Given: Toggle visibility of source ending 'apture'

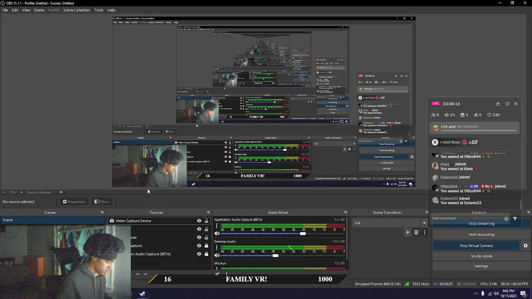Looking at the screenshot, I should pyautogui.click(x=199, y=246).
